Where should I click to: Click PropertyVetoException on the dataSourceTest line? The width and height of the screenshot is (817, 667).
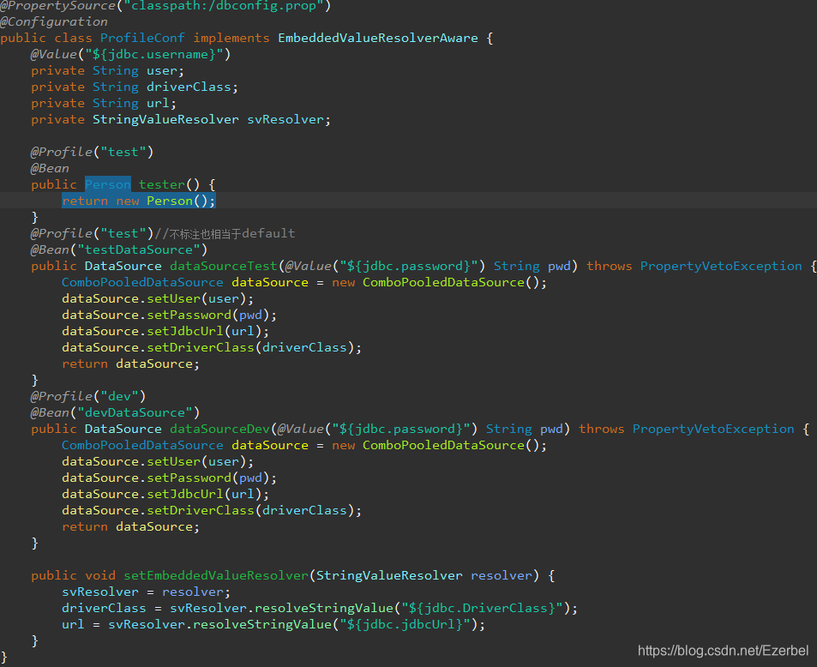(721, 267)
